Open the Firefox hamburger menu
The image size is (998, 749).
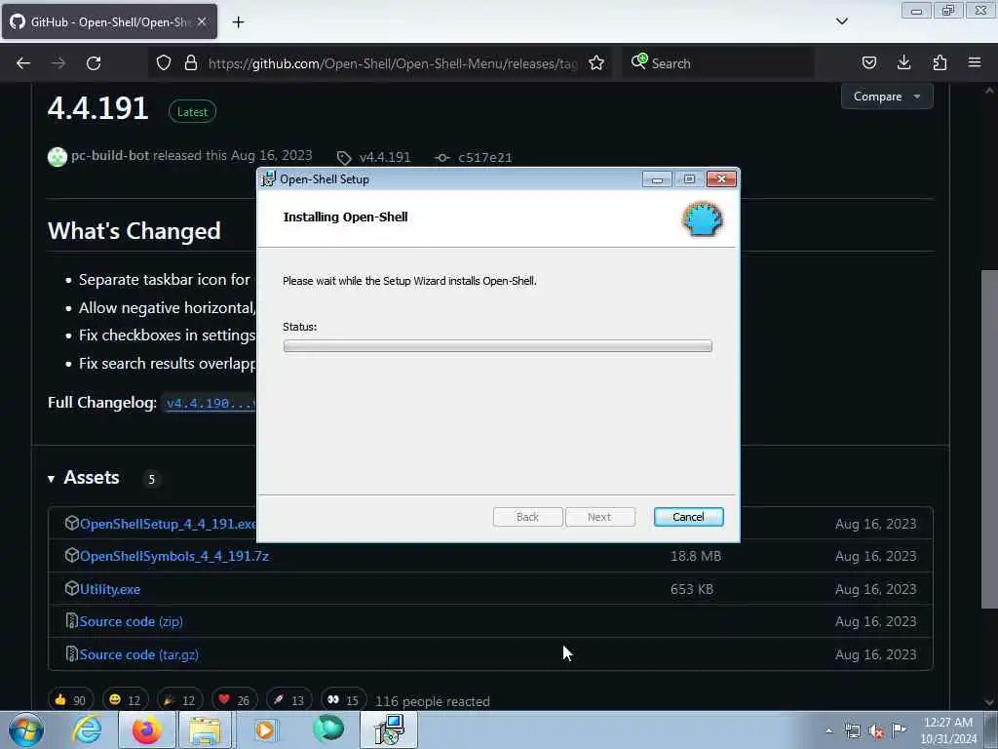(x=975, y=62)
